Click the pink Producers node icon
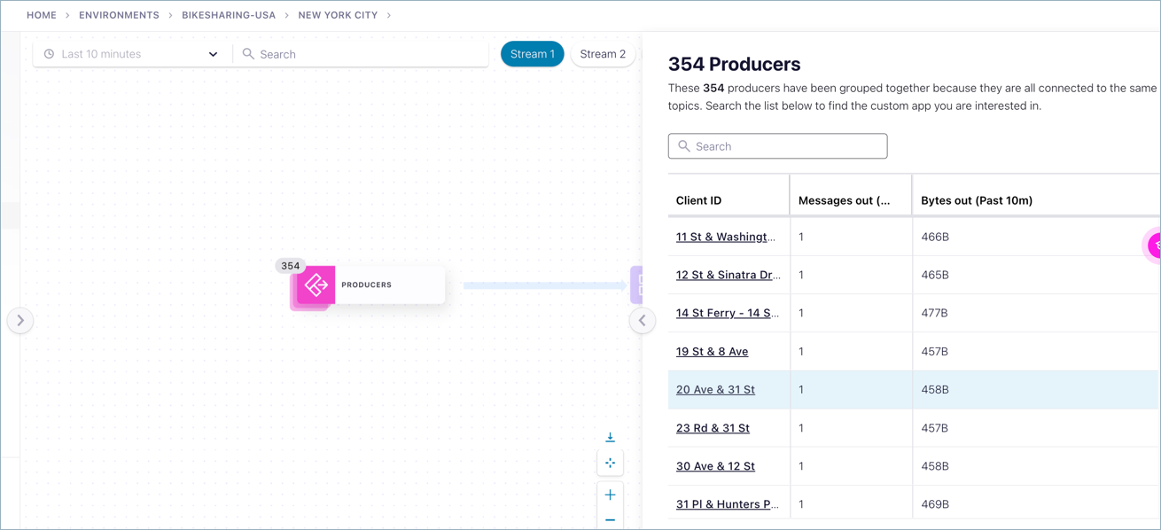The image size is (1161, 530). [x=316, y=285]
